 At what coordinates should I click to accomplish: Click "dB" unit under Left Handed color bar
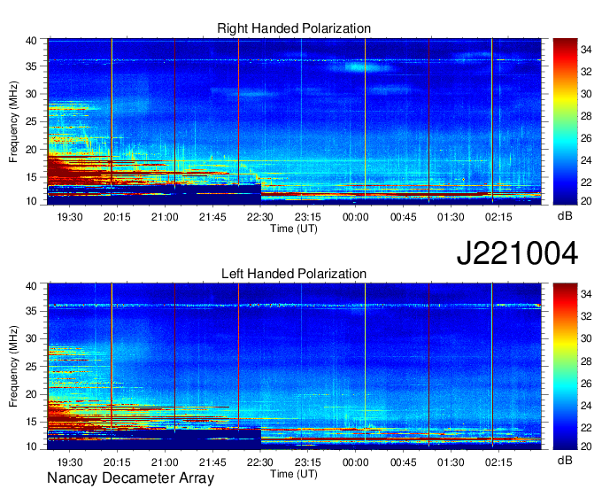(565, 461)
